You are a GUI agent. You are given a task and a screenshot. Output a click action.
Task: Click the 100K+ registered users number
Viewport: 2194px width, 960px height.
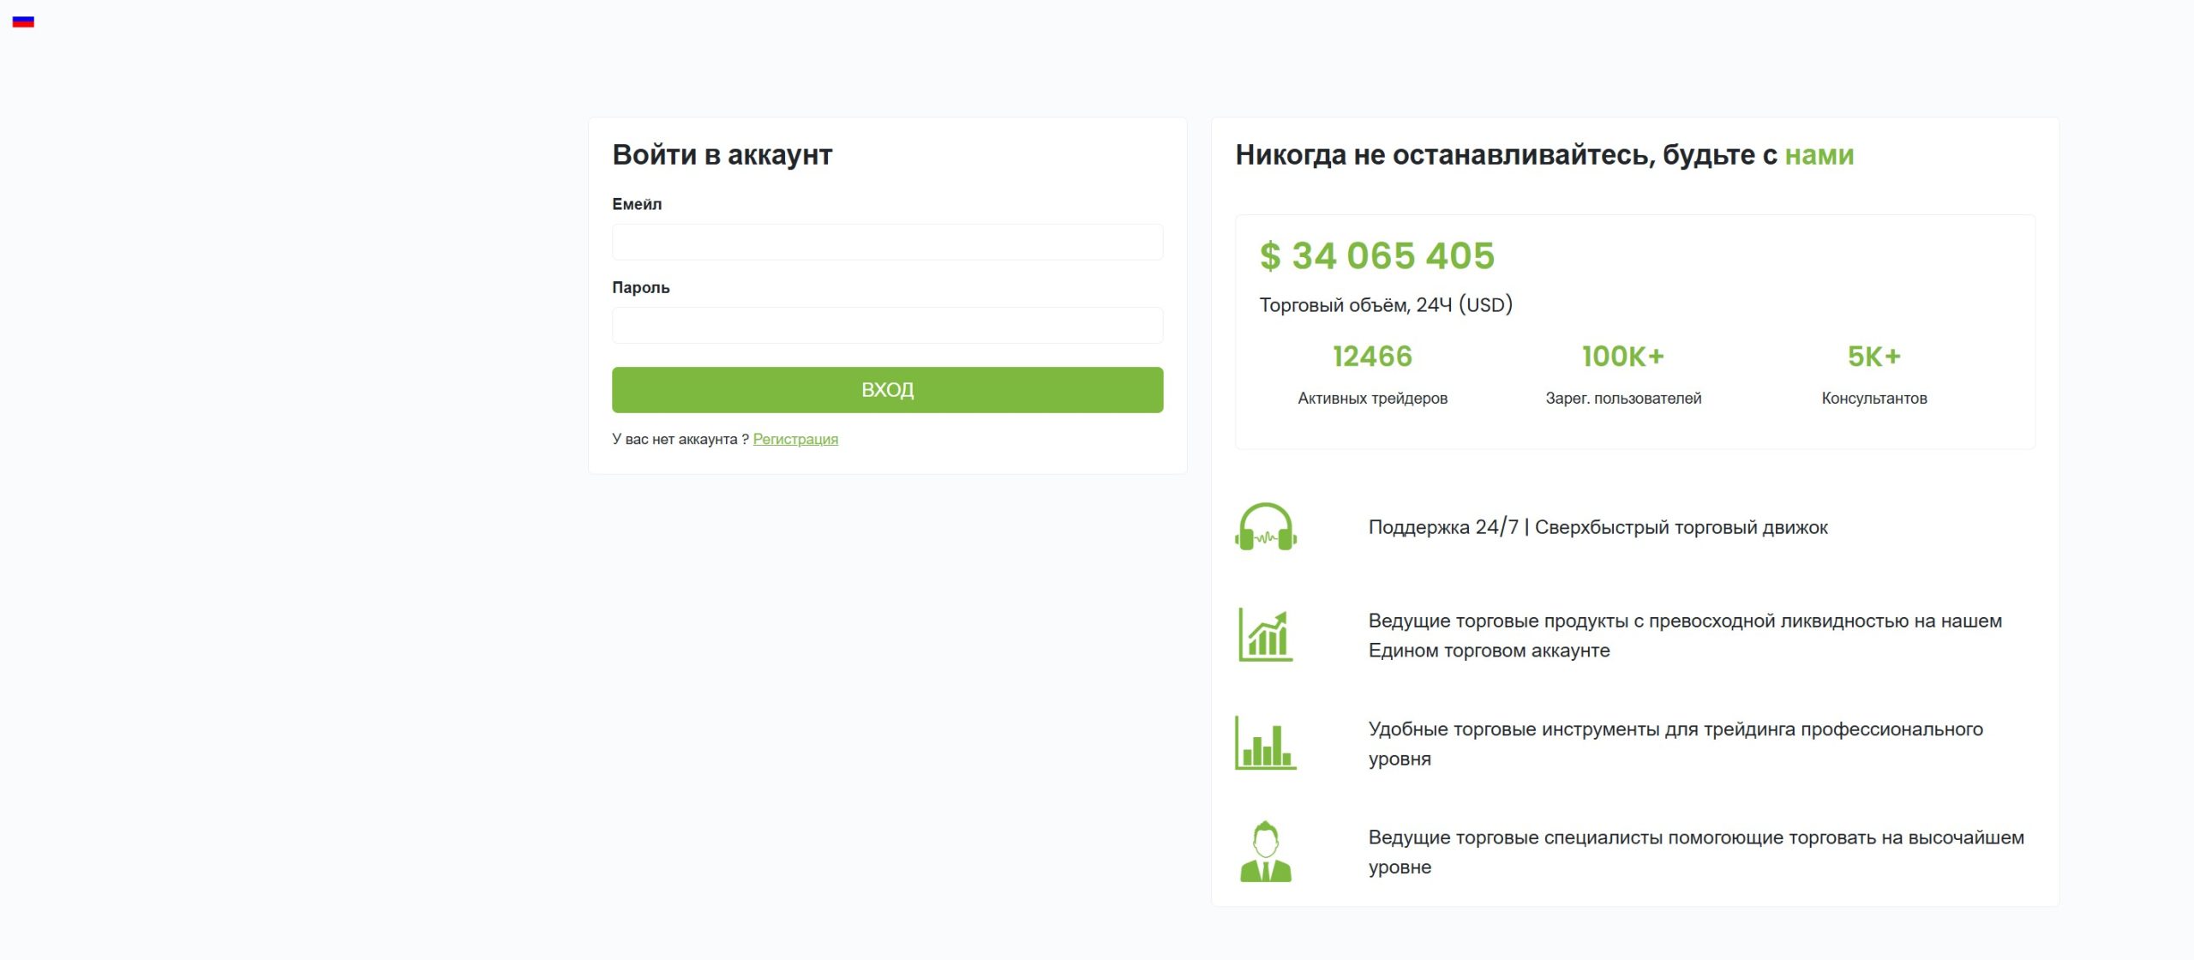(x=1622, y=356)
